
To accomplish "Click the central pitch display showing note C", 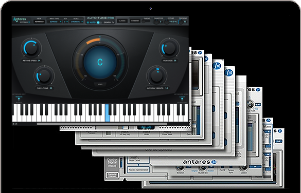I will [100, 62].
